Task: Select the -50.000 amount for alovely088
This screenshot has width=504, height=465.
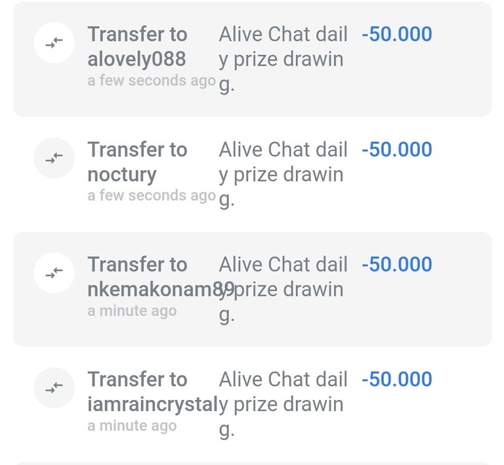Action: click(396, 34)
